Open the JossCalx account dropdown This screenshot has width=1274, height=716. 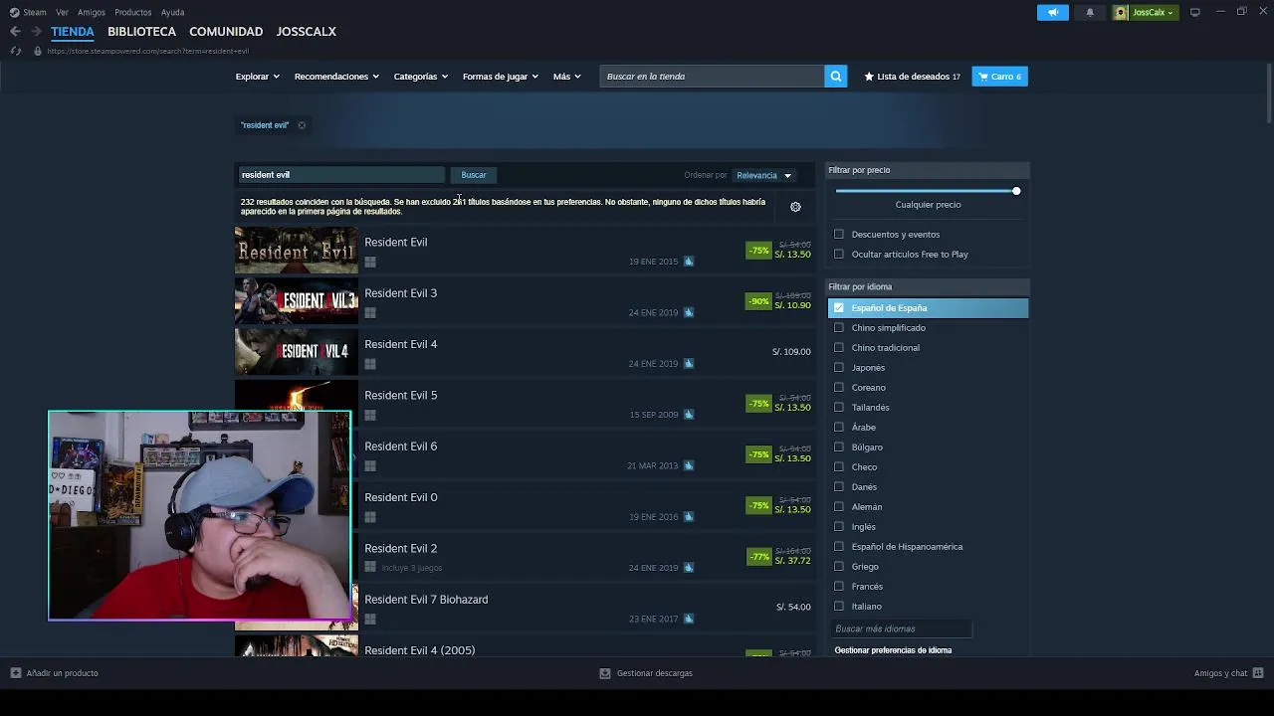click(x=1155, y=12)
